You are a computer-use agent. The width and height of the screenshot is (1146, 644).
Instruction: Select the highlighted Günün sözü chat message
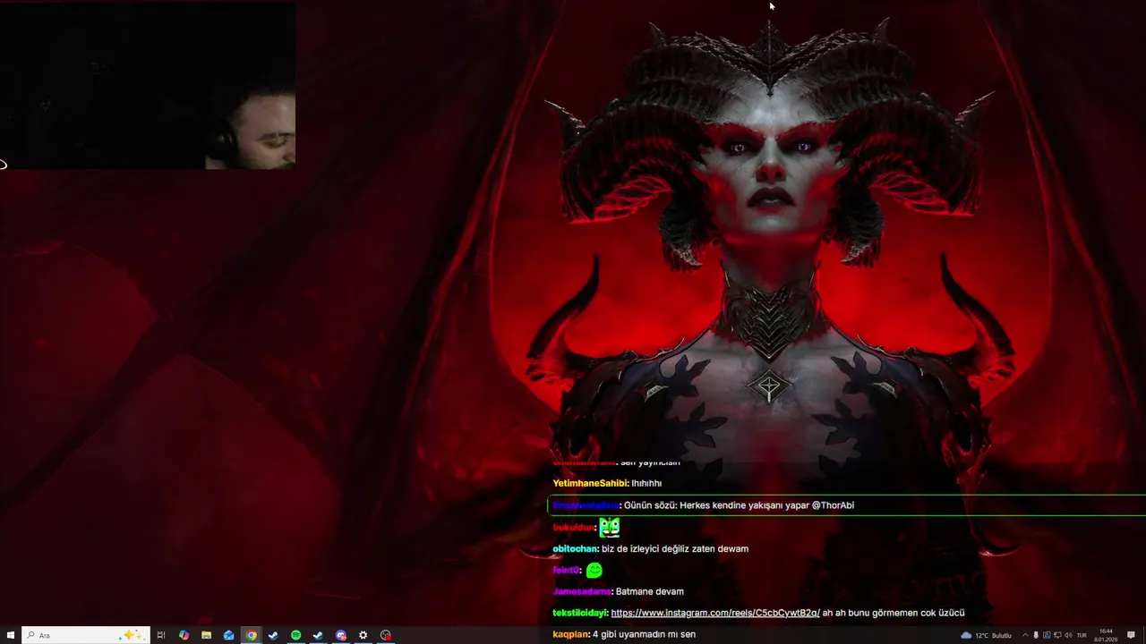(x=846, y=505)
